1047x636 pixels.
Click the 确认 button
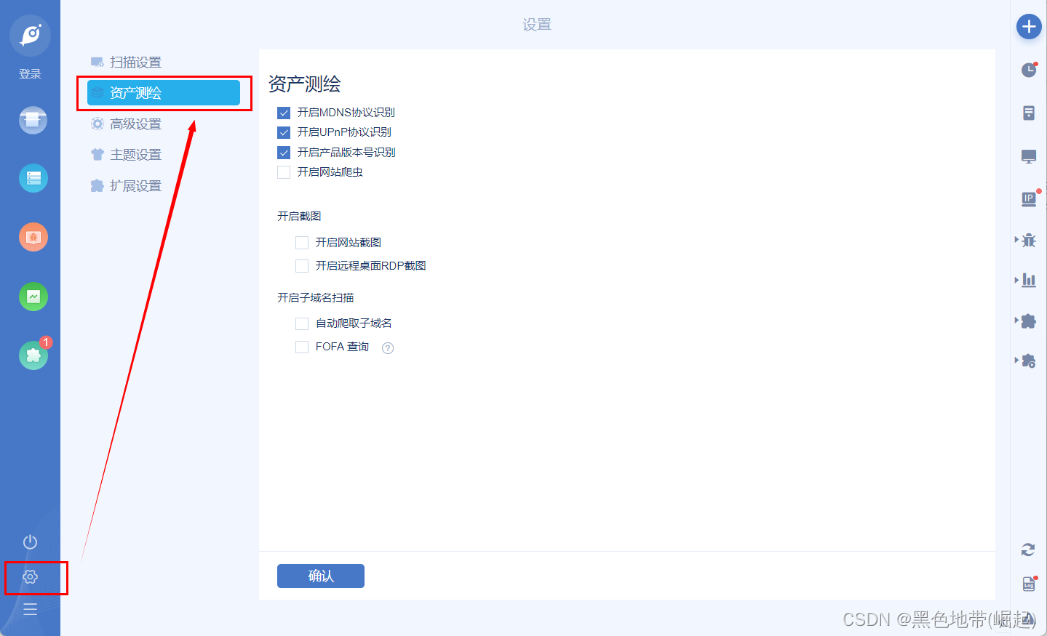coord(321,576)
